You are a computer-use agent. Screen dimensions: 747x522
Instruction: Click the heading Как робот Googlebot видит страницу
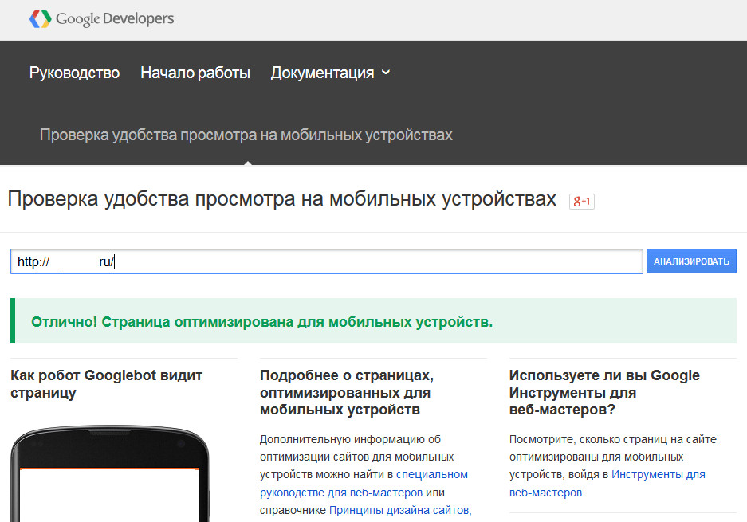(107, 384)
